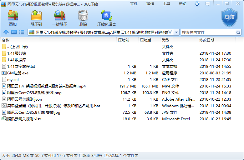Click the 阿里云CentOS5.8系统 安装.png image icon

pos(4,93)
